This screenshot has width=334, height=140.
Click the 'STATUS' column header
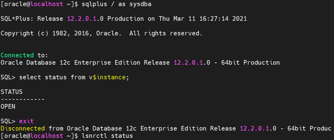pyautogui.click(x=12, y=92)
